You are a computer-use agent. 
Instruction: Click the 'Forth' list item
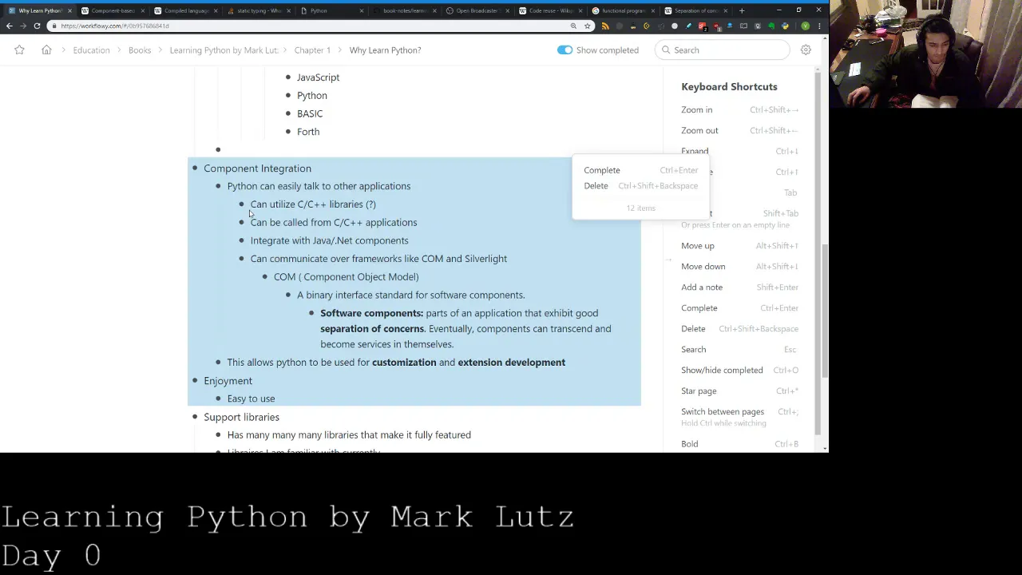tap(308, 132)
